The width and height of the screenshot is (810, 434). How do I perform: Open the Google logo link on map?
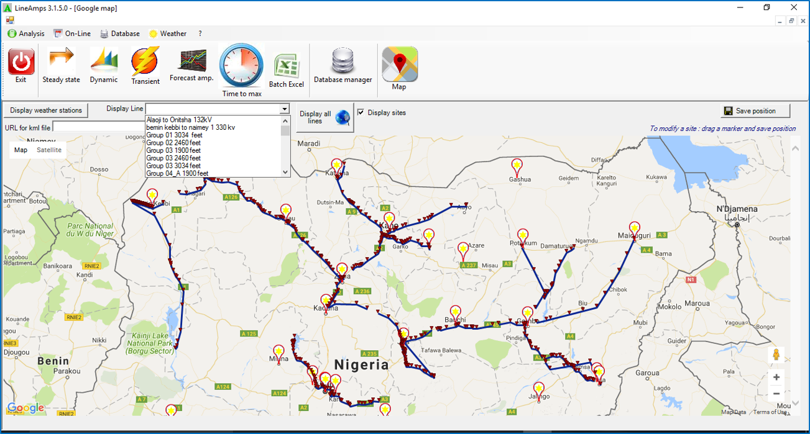click(x=25, y=408)
